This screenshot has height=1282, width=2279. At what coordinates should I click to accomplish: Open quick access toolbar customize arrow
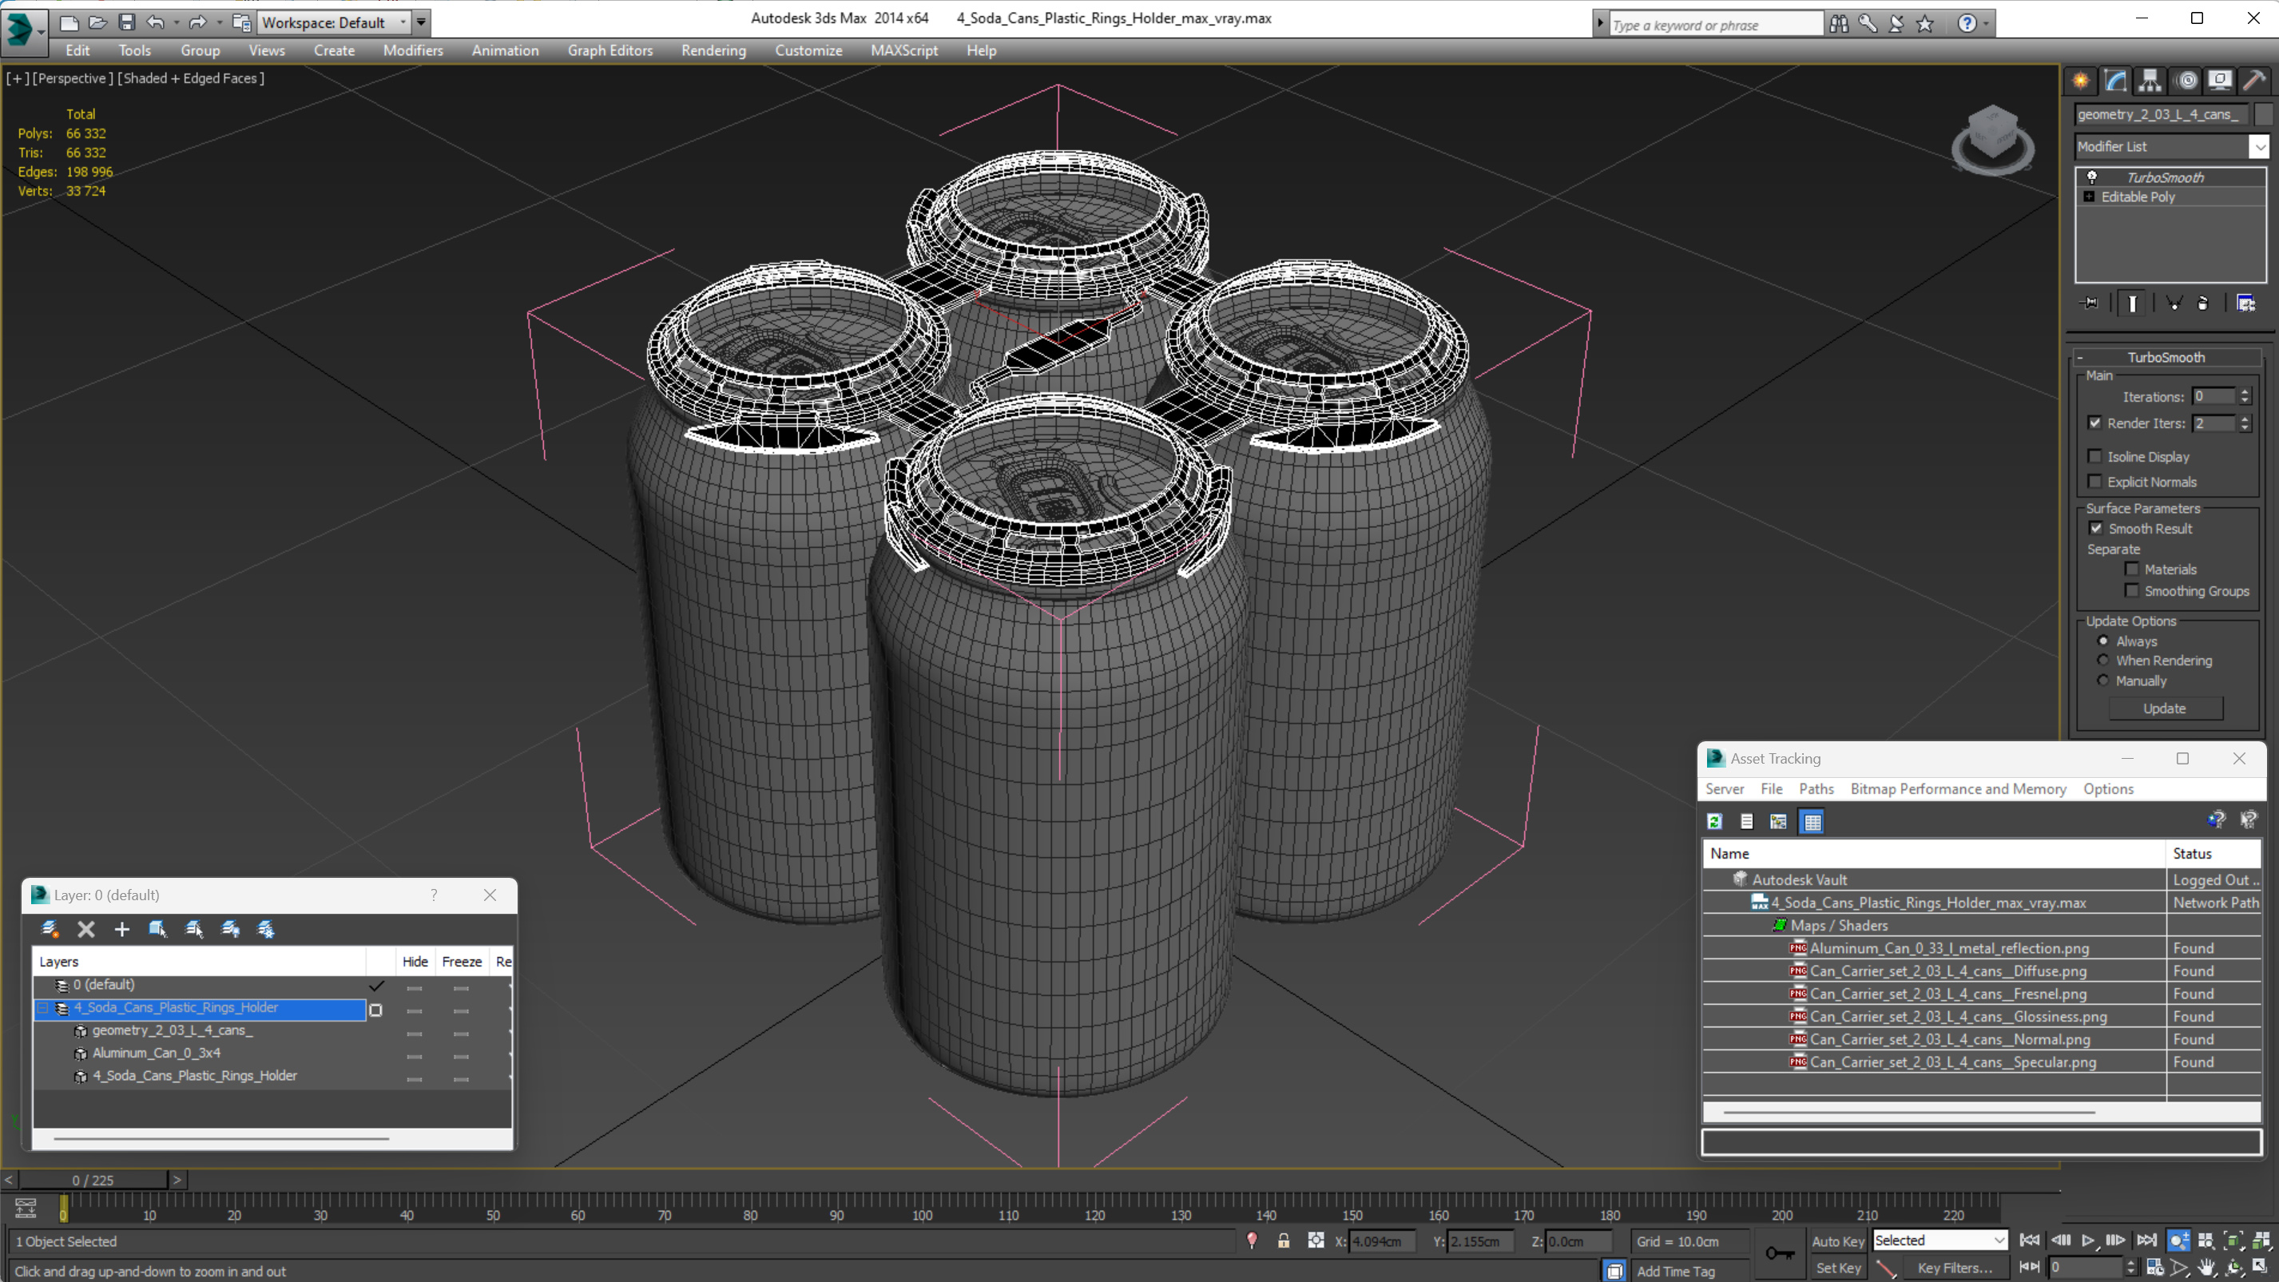pyautogui.click(x=421, y=22)
